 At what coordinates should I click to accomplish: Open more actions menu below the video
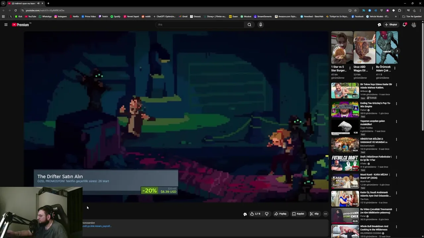tap(326, 214)
